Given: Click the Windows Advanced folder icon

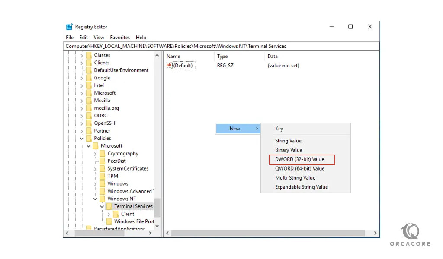Looking at the screenshot, I should pos(102,191).
